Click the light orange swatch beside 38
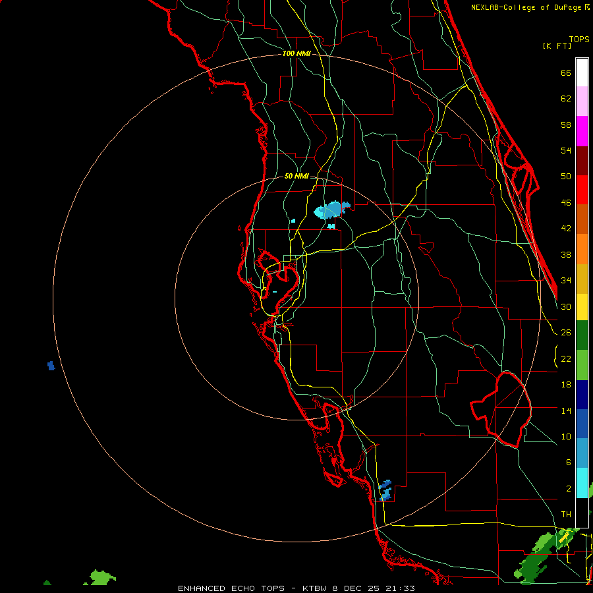Image resolution: width=593 pixels, height=593 pixels. 582,249
